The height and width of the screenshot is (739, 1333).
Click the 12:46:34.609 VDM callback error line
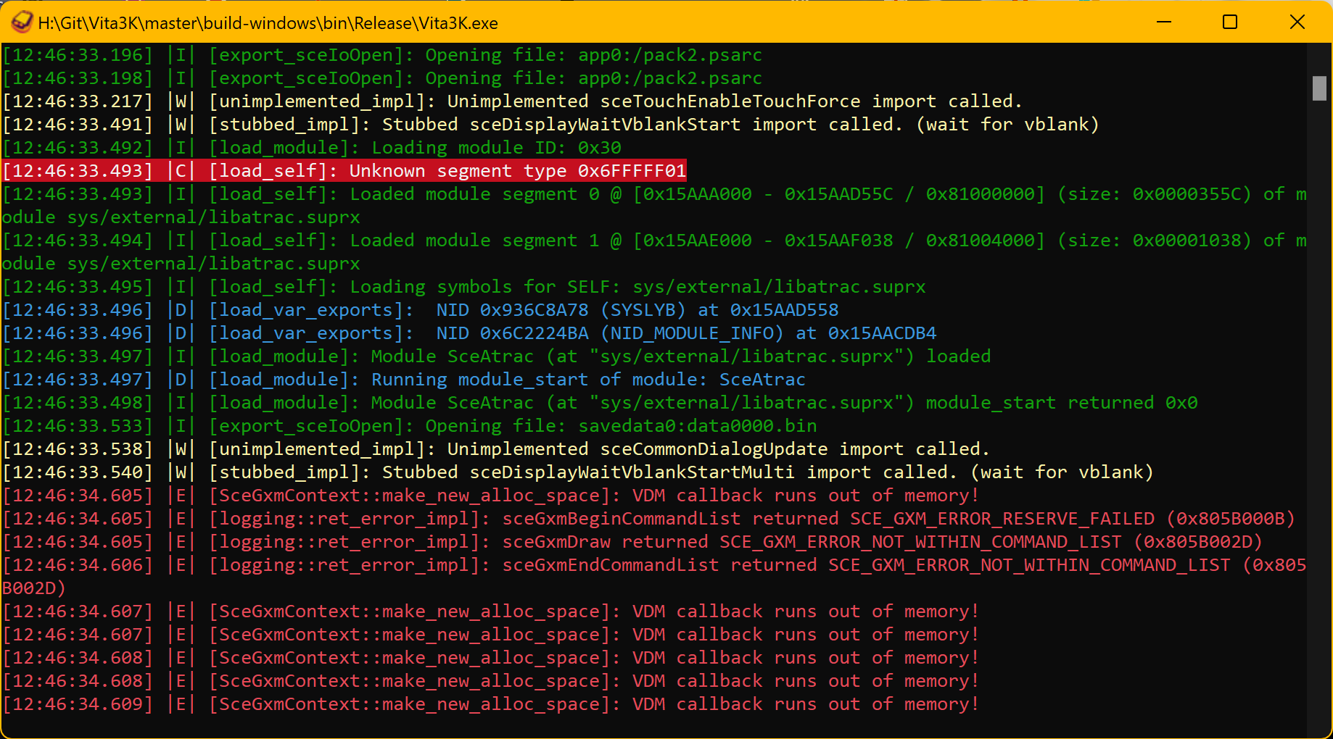pos(491,704)
